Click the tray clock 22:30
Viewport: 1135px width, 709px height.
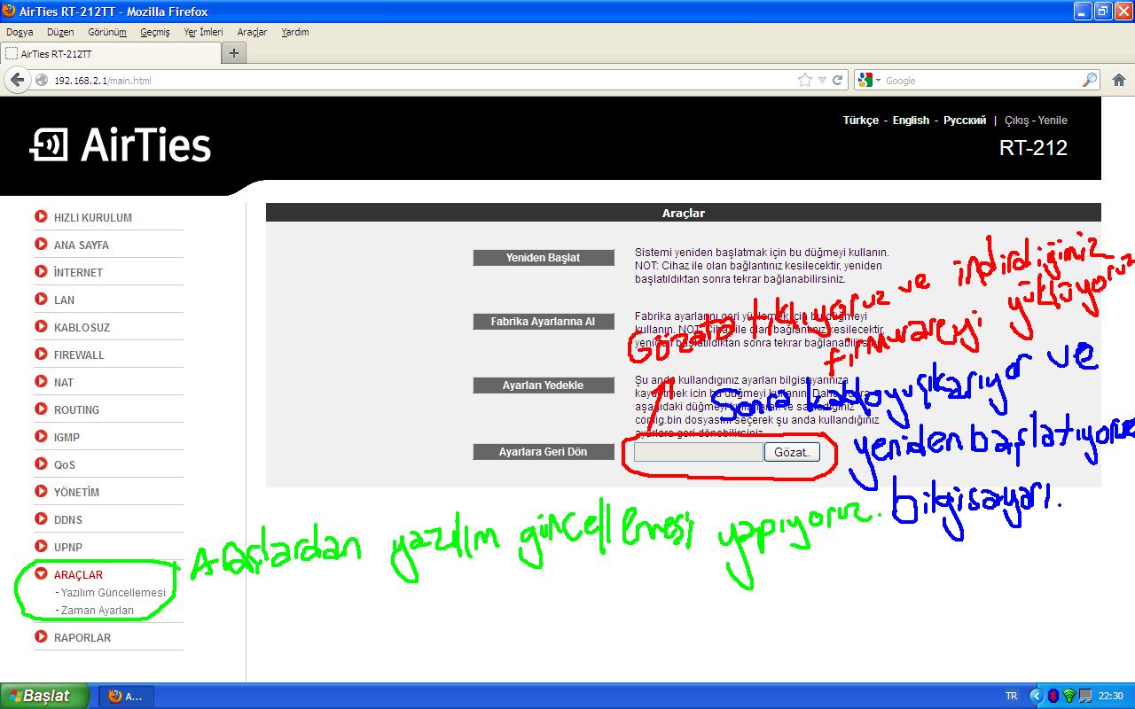(1111, 696)
